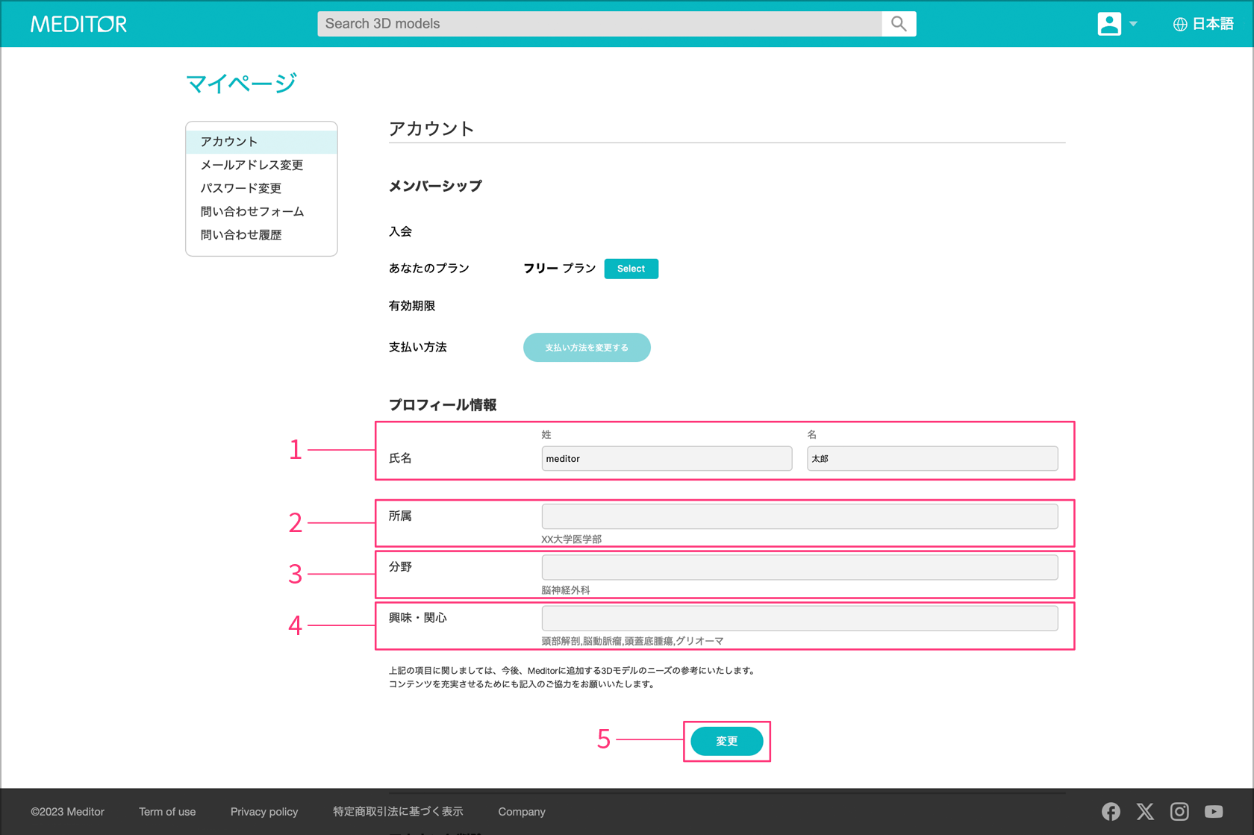Viewport: 1254px width, 835px height.
Task: Click the Meditor logo
Action: click(x=78, y=24)
